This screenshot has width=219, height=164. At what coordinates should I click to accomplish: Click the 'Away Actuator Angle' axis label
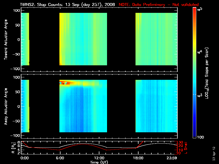[6, 106]
